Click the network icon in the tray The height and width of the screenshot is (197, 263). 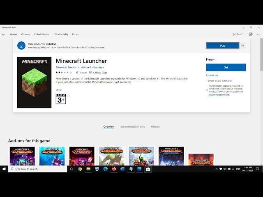pyautogui.click(x=233, y=169)
